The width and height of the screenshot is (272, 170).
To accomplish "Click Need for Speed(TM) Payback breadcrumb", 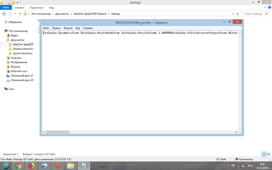I will (90, 14).
